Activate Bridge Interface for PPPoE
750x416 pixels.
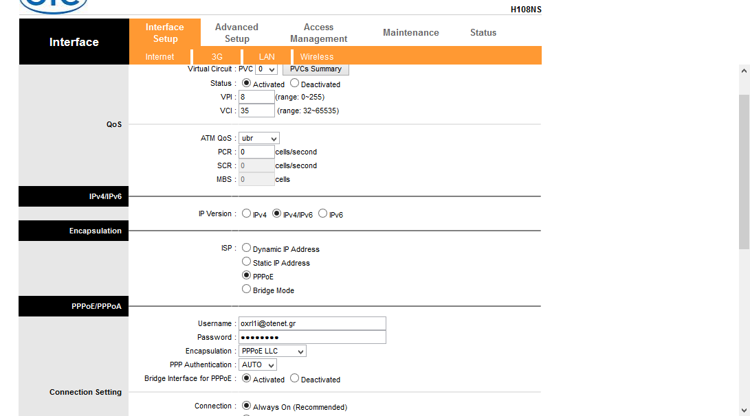pyautogui.click(x=246, y=378)
